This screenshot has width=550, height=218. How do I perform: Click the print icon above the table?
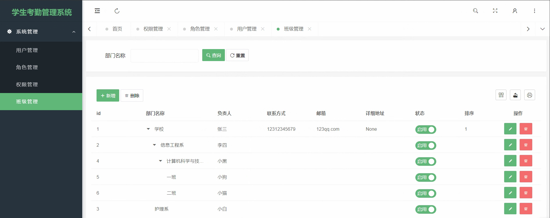(530, 95)
